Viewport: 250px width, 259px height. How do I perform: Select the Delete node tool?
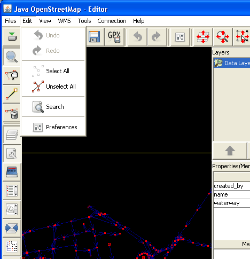(x=12, y=113)
